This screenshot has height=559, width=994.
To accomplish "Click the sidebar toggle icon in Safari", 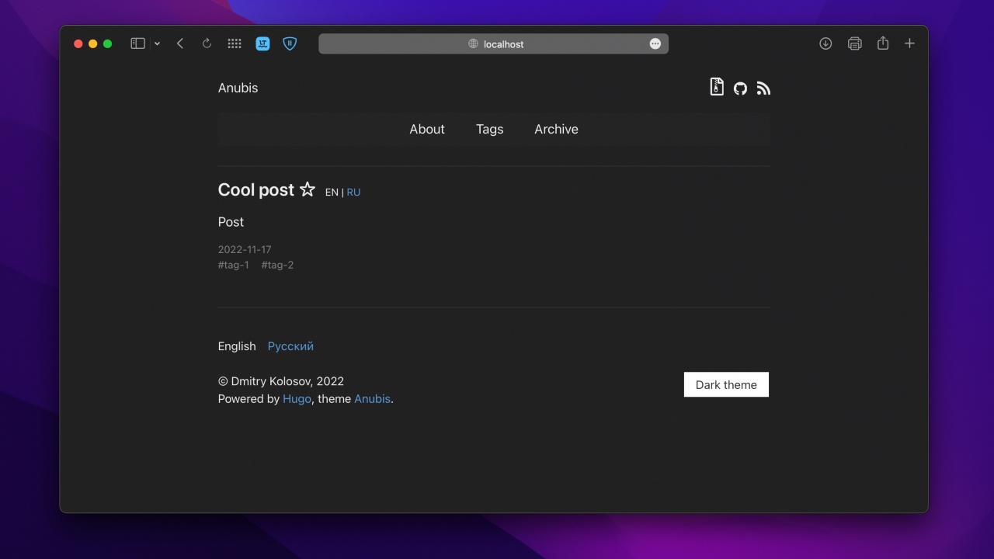I will 137,43.
